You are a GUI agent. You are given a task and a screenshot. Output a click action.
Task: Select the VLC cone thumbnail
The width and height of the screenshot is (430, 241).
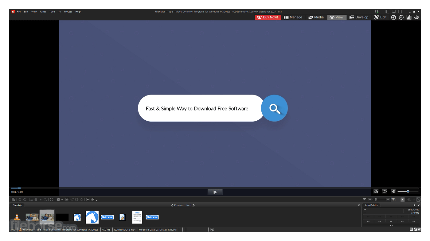pyautogui.click(x=17, y=217)
